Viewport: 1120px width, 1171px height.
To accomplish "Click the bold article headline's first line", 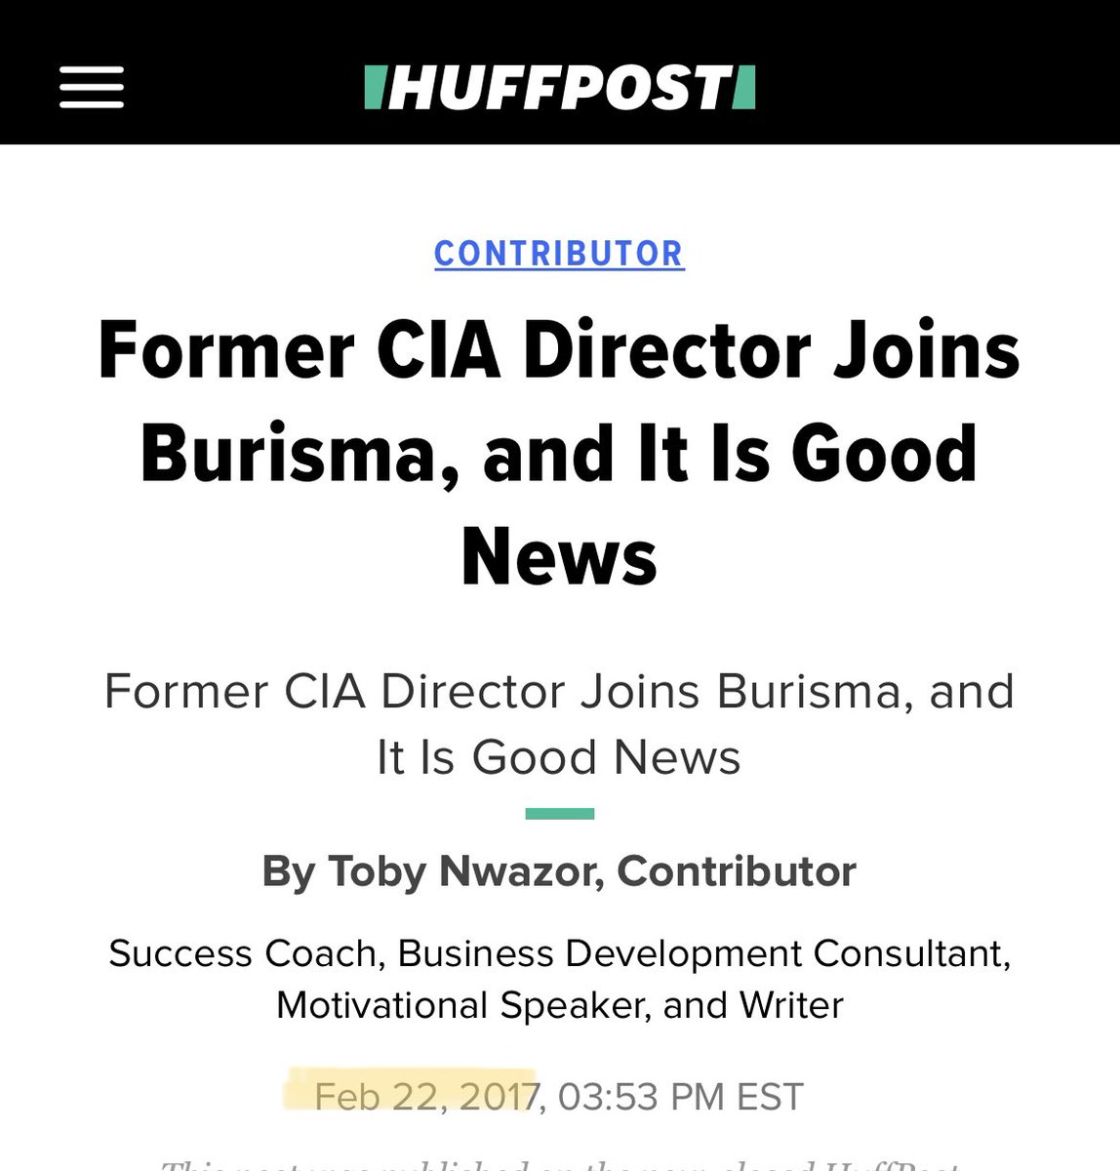I will click(x=559, y=350).
